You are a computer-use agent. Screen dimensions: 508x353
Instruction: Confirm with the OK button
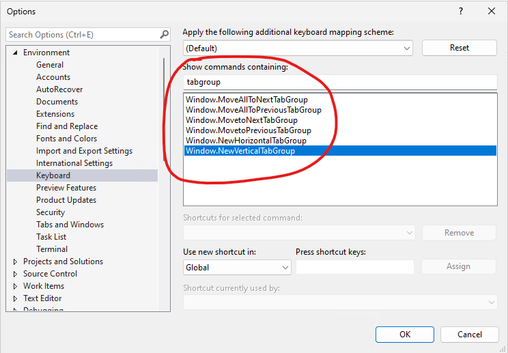click(x=405, y=335)
